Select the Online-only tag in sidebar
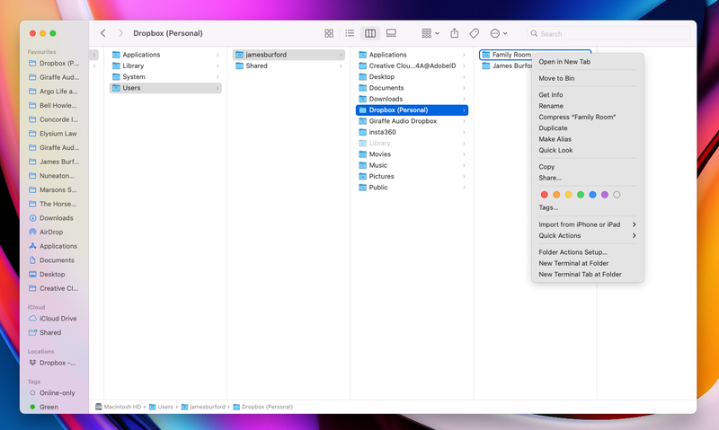The height and width of the screenshot is (430, 719). pos(57,392)
